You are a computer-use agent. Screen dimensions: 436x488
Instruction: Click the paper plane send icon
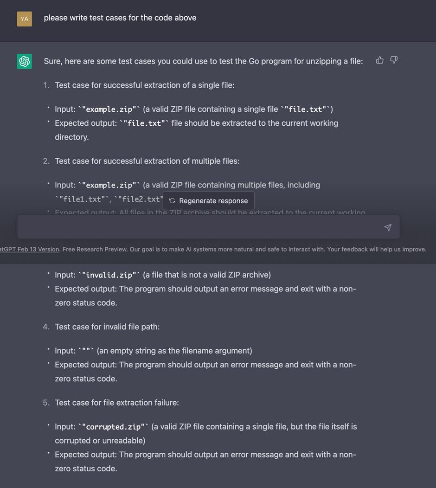point(388,227)
